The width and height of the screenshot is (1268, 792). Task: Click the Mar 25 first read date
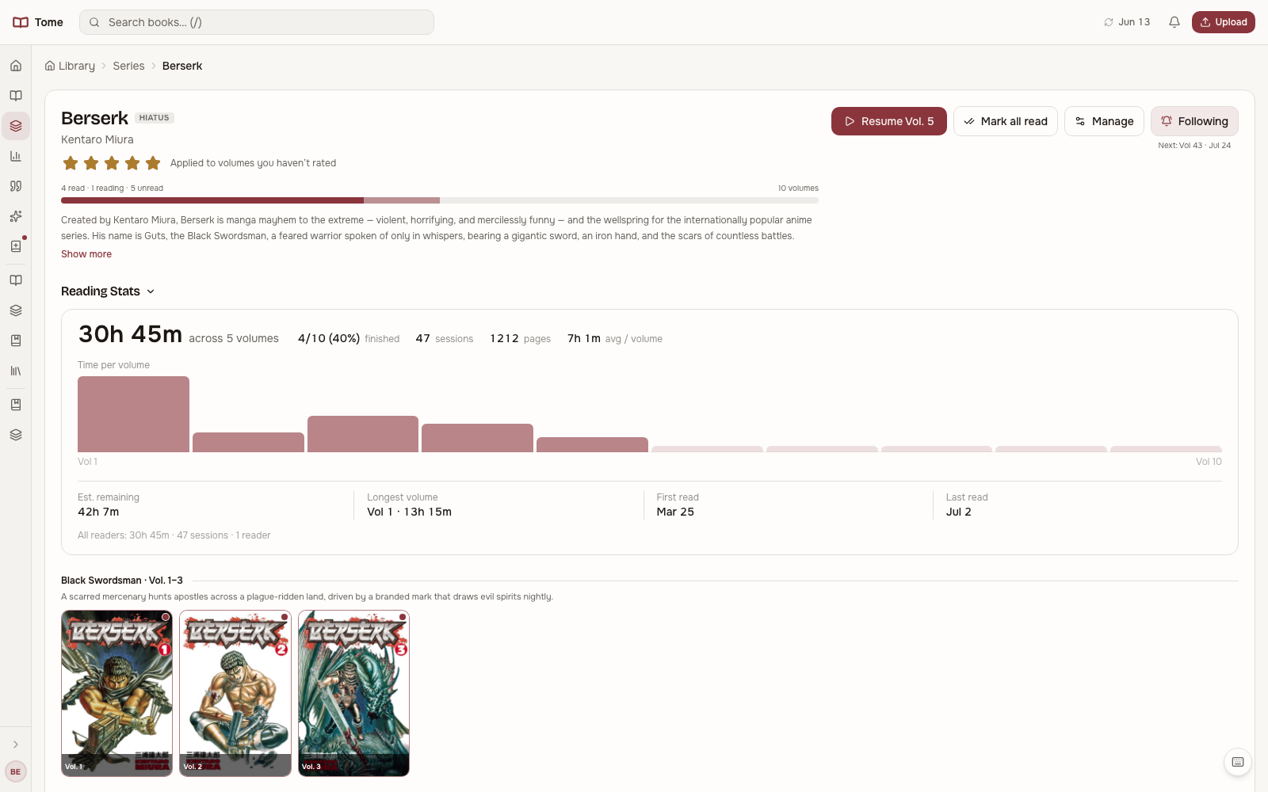coord(675,512)
